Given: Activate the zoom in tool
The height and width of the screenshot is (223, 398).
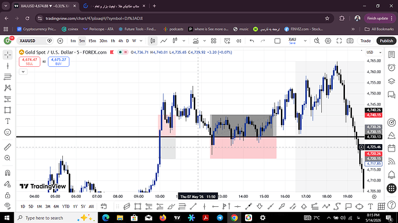Looking at the screenshot, I should [7, 158].
